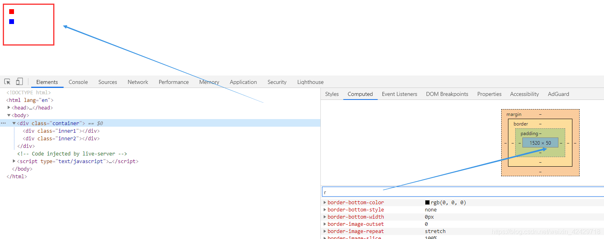Click the rgb(0, 0, 0) value
Viewport: 604px width, 239px height.
point(448,203)
